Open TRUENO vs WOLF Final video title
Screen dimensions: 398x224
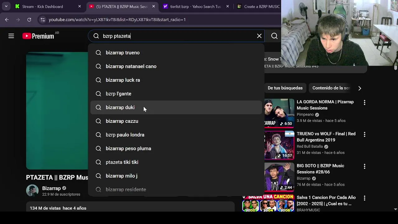pyautogui.click(x=326, y=137)
